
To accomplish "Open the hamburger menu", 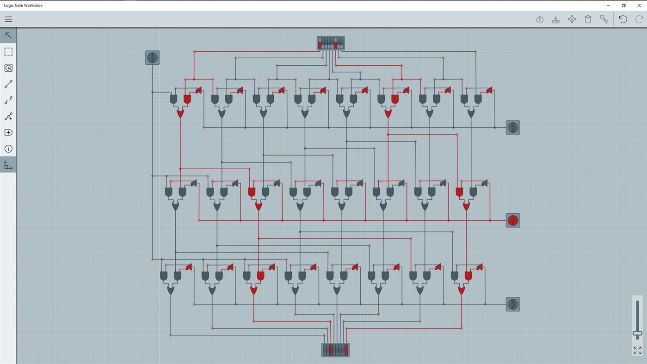I will [8, 19].
